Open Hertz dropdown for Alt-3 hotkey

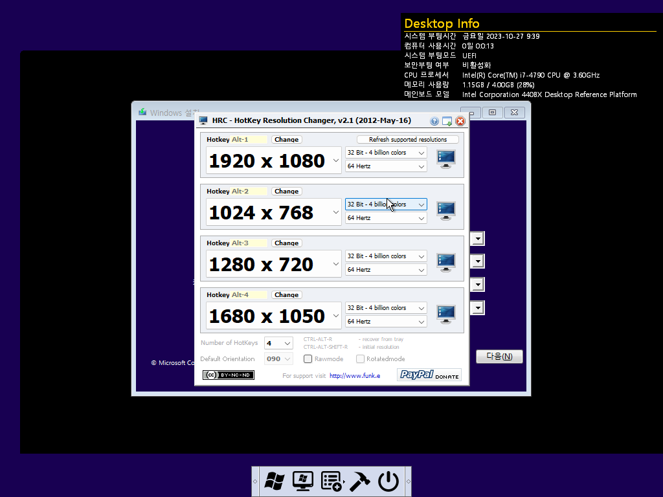(386, 270)
